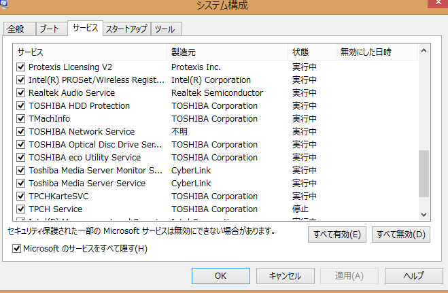Select the サービス tab

[x=85, y=28]
